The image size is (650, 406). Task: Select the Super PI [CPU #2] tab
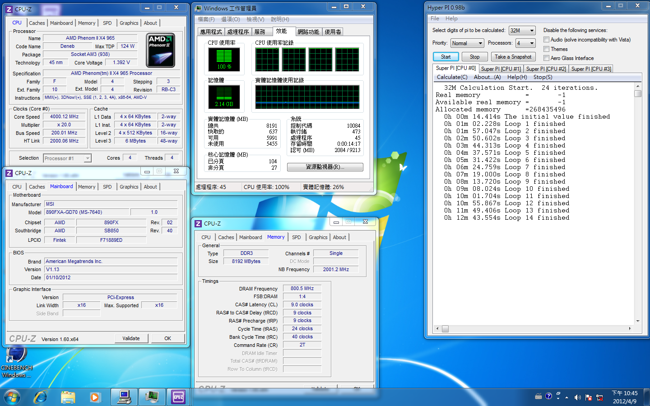(x=546, y=69)
